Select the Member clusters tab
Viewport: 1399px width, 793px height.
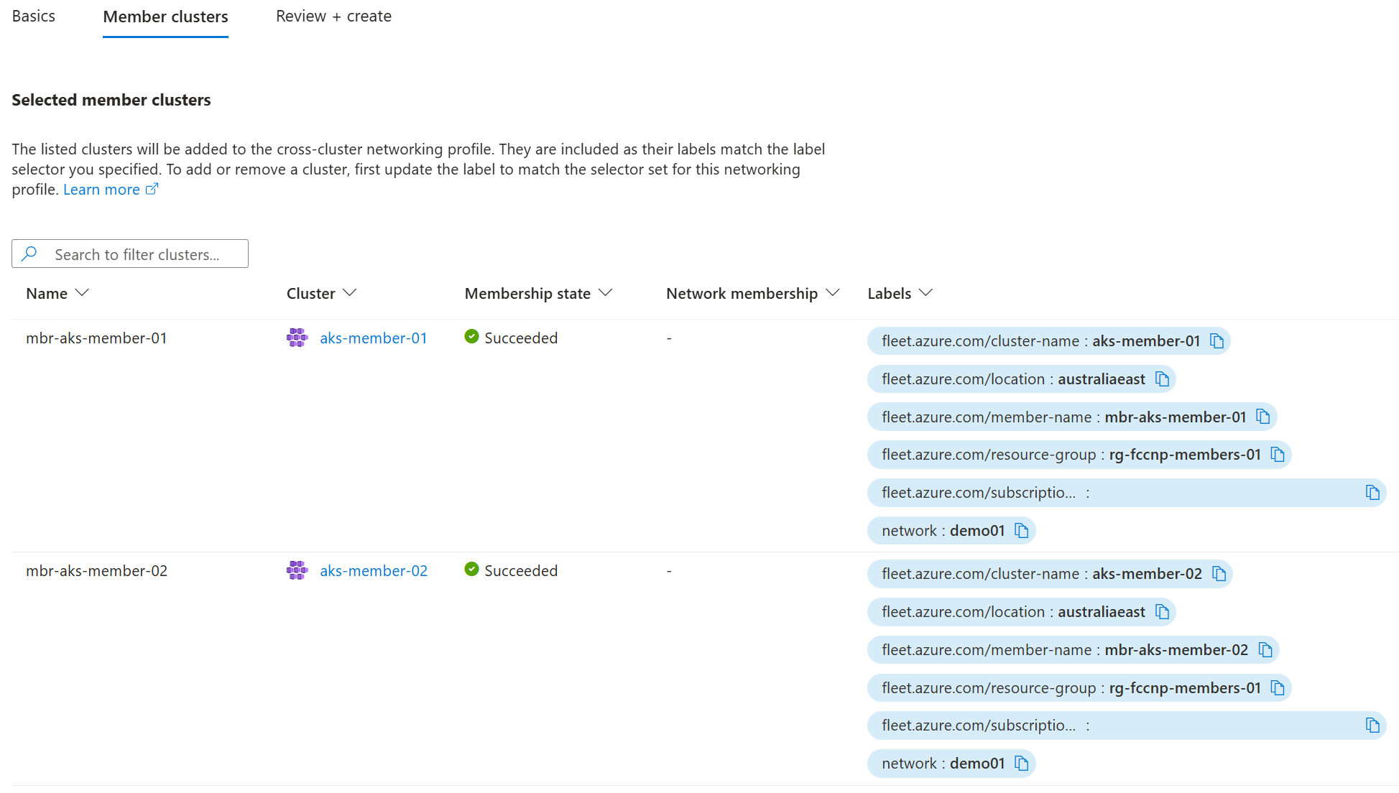[165, 17]
